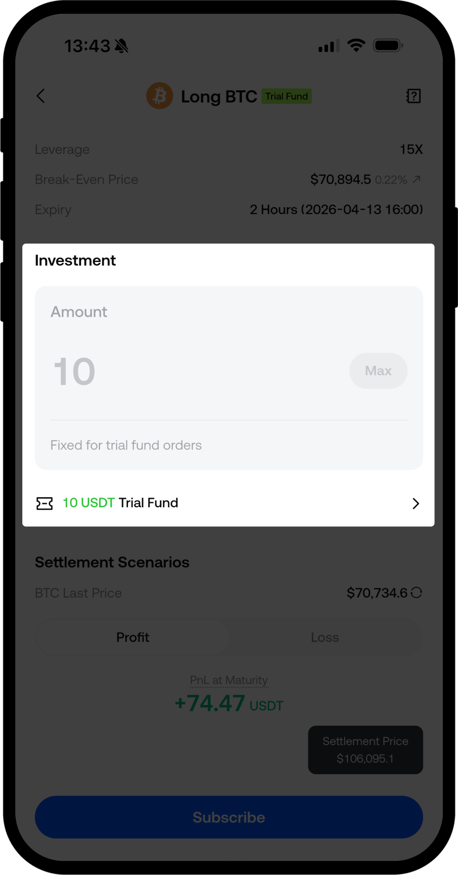Expand the Trial Fund chevron

(416, 503)
